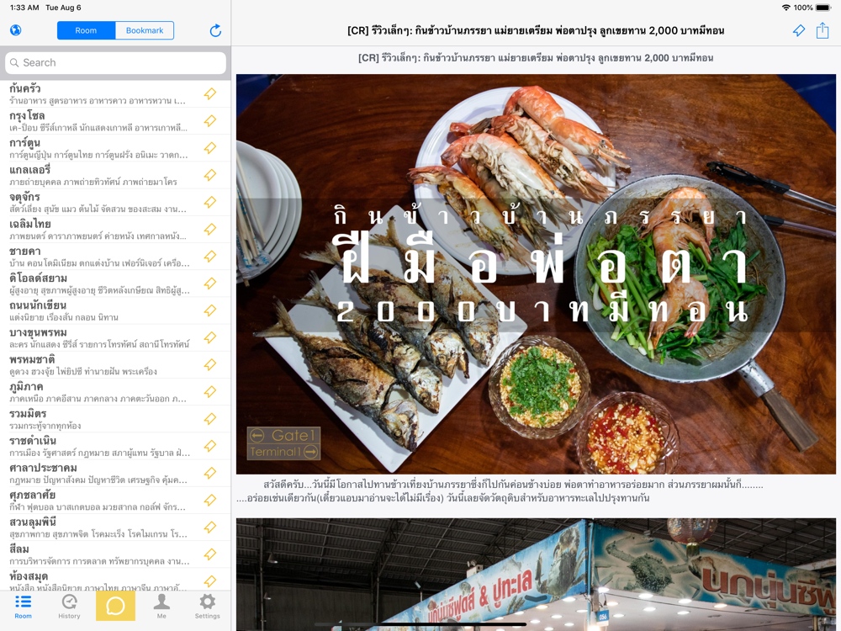Screen dimensions: 841x631
Task: Tap the 1:33 AM status bar clock
Action: [x=24, y=8]
